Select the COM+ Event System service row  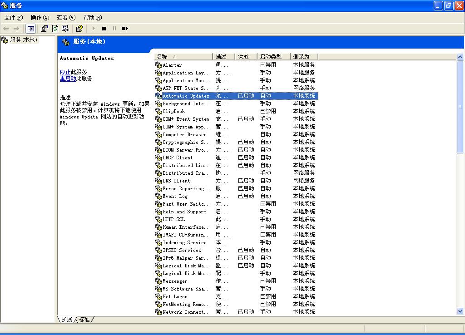coord(236,119)
